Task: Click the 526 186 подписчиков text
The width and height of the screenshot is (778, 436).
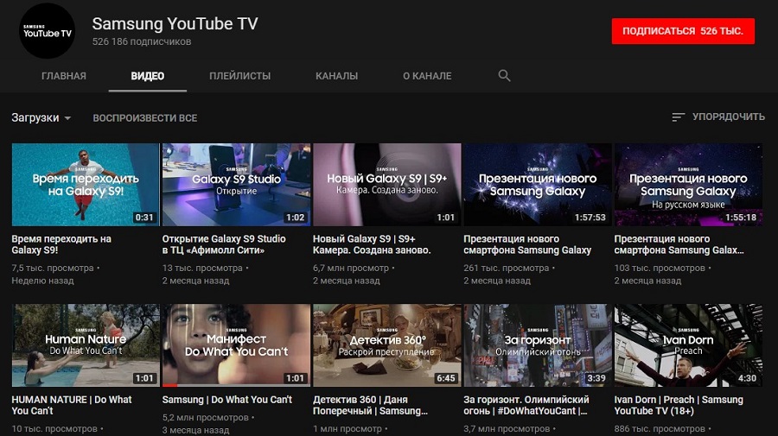Action: (142, 41)
